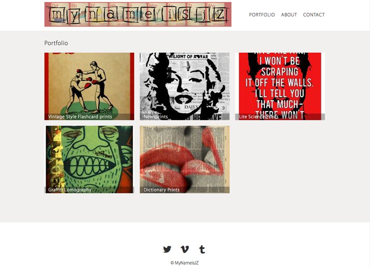This screenshot has height=269, width=370.
Task: Open Vintage Style Flashcard prints thumbnail
Action: [89, 86]
